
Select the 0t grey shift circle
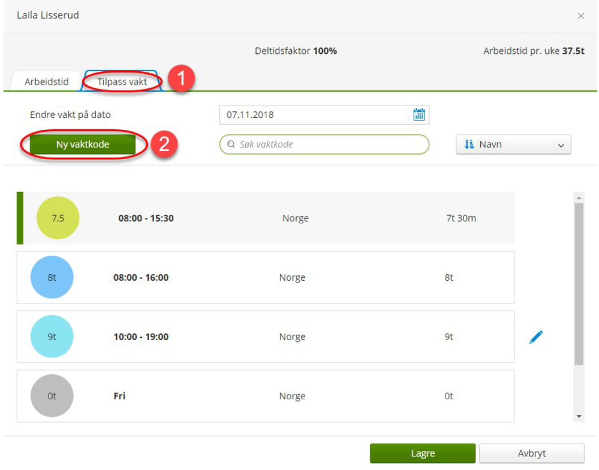point(52,396)
